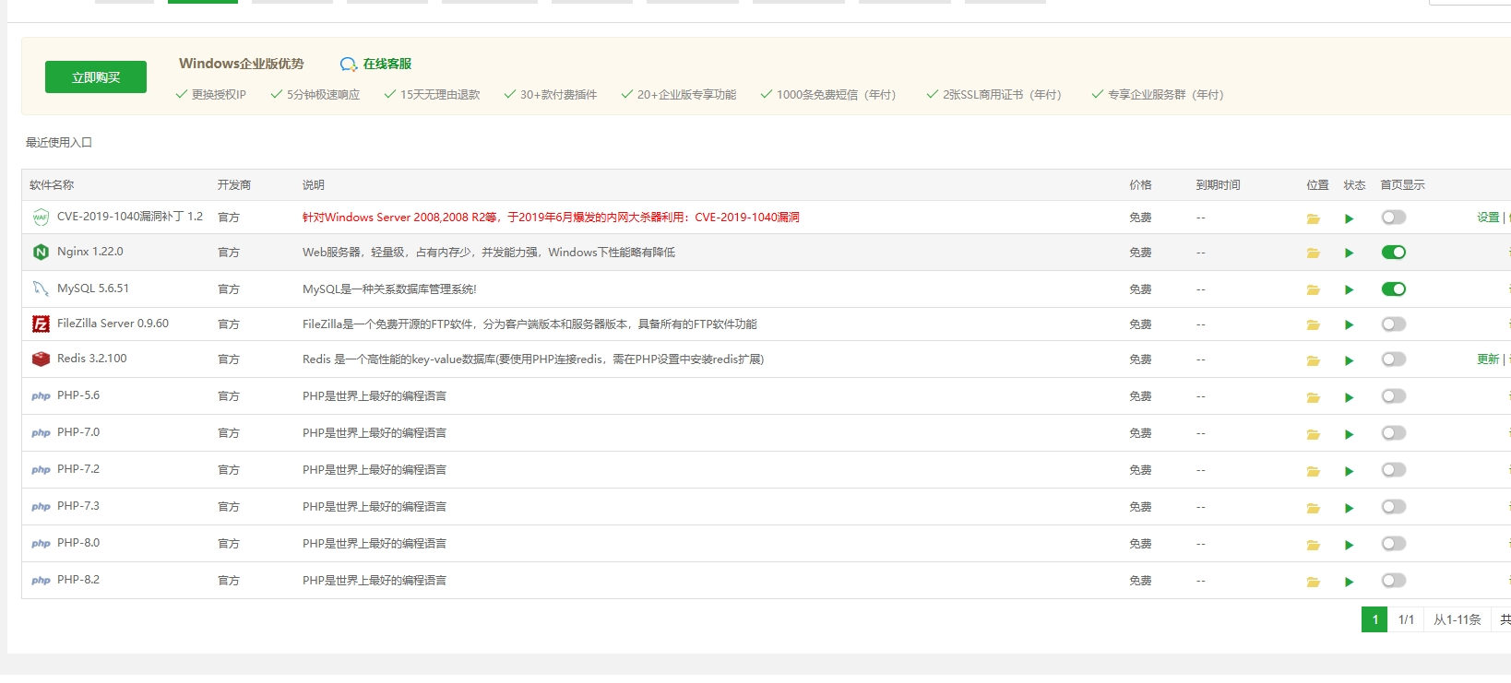This screenshot has height=683, width=1511.
Task: Click FileZilla Server 0.9.60 software name
Action: (113, 324)
